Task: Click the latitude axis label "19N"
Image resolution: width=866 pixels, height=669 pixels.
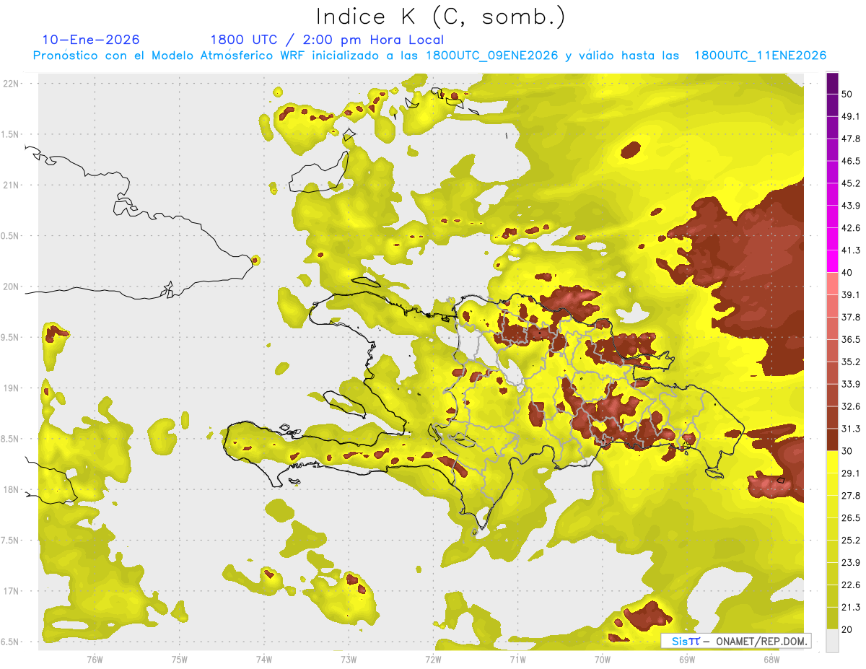Action: point(12,388)
